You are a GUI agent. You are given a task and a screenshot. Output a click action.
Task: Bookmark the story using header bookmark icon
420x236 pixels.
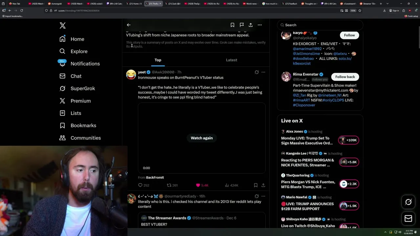[x=232, y=25]
